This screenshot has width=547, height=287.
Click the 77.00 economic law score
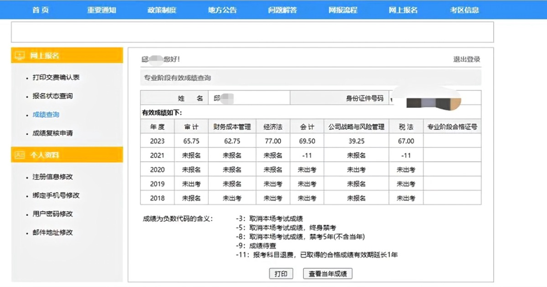(x=273, y=141)
